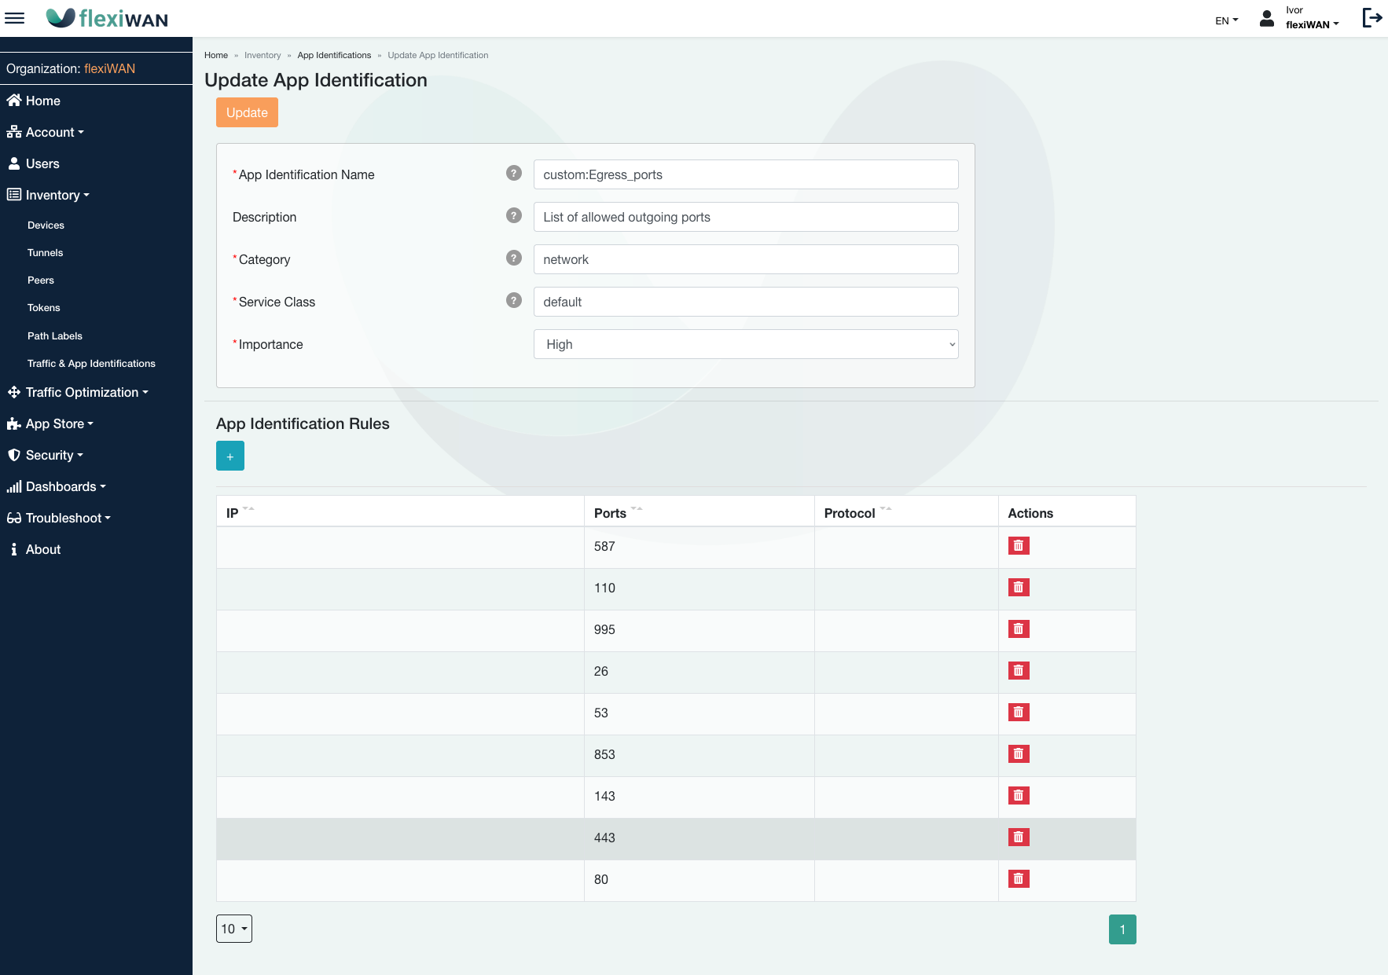Click Home breadcrumb link

click(216, 55)
